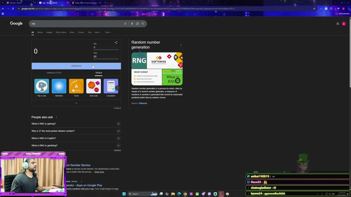Viewport: 351px width, 197px height.
Task: Click the Google logo
Action: (x=16, y=24)
